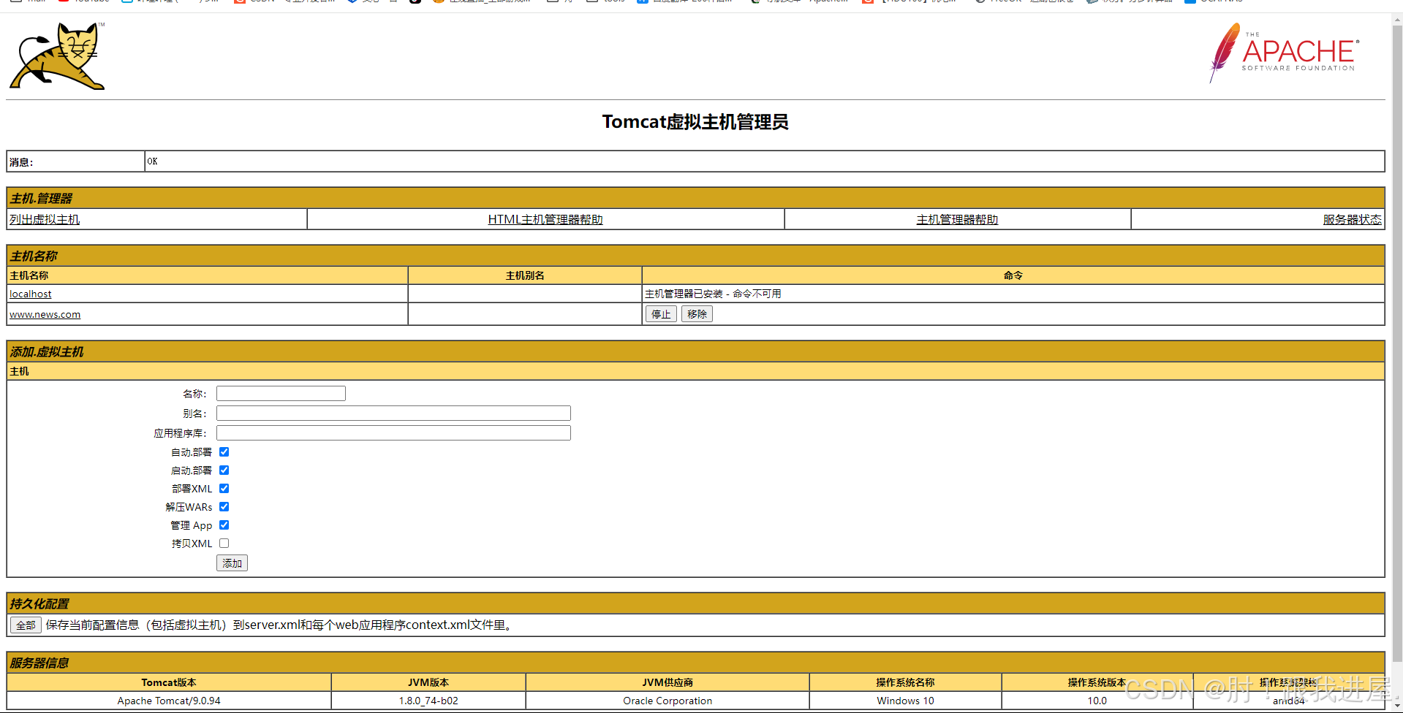
Task: Uncheck the 管理 App checkbox
Action: pyautogui.click(x=224, y=525)
